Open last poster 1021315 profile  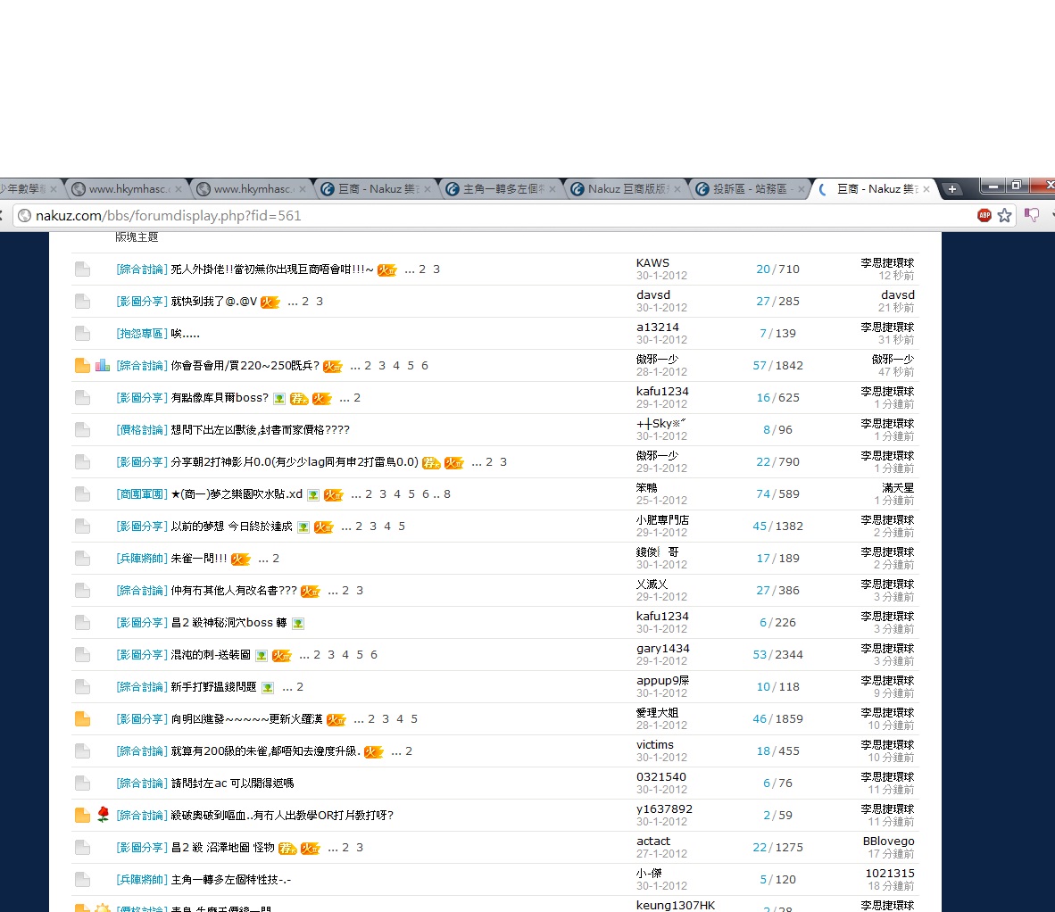(890, 873)
